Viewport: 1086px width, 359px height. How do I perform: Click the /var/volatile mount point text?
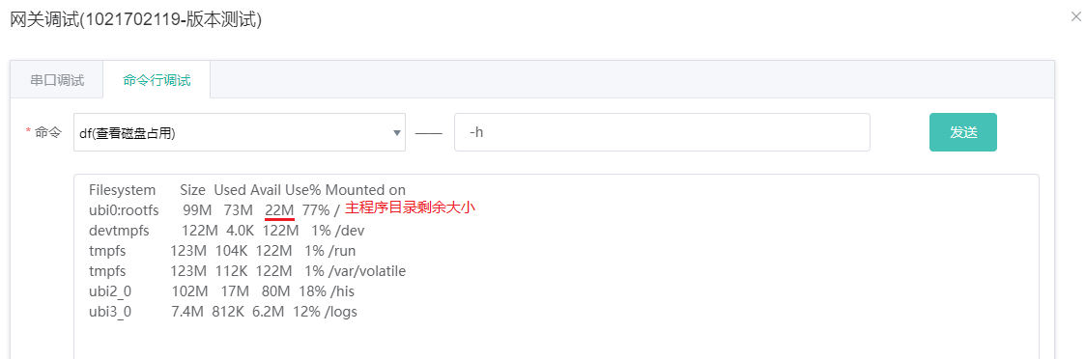pyautogui.click(x=368, y=270)
